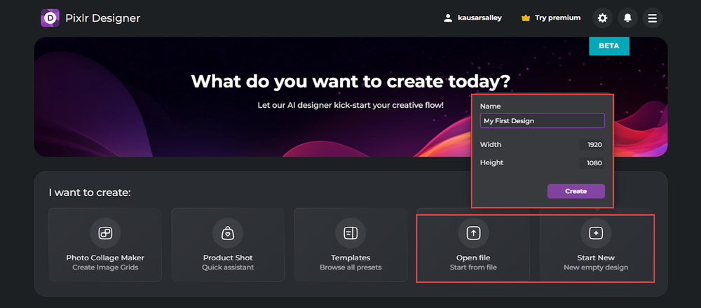This screenshot has width=701, height=308.
Task: Click the Open file upload icon
Action: pyautogui.click(x=473, y=232)
